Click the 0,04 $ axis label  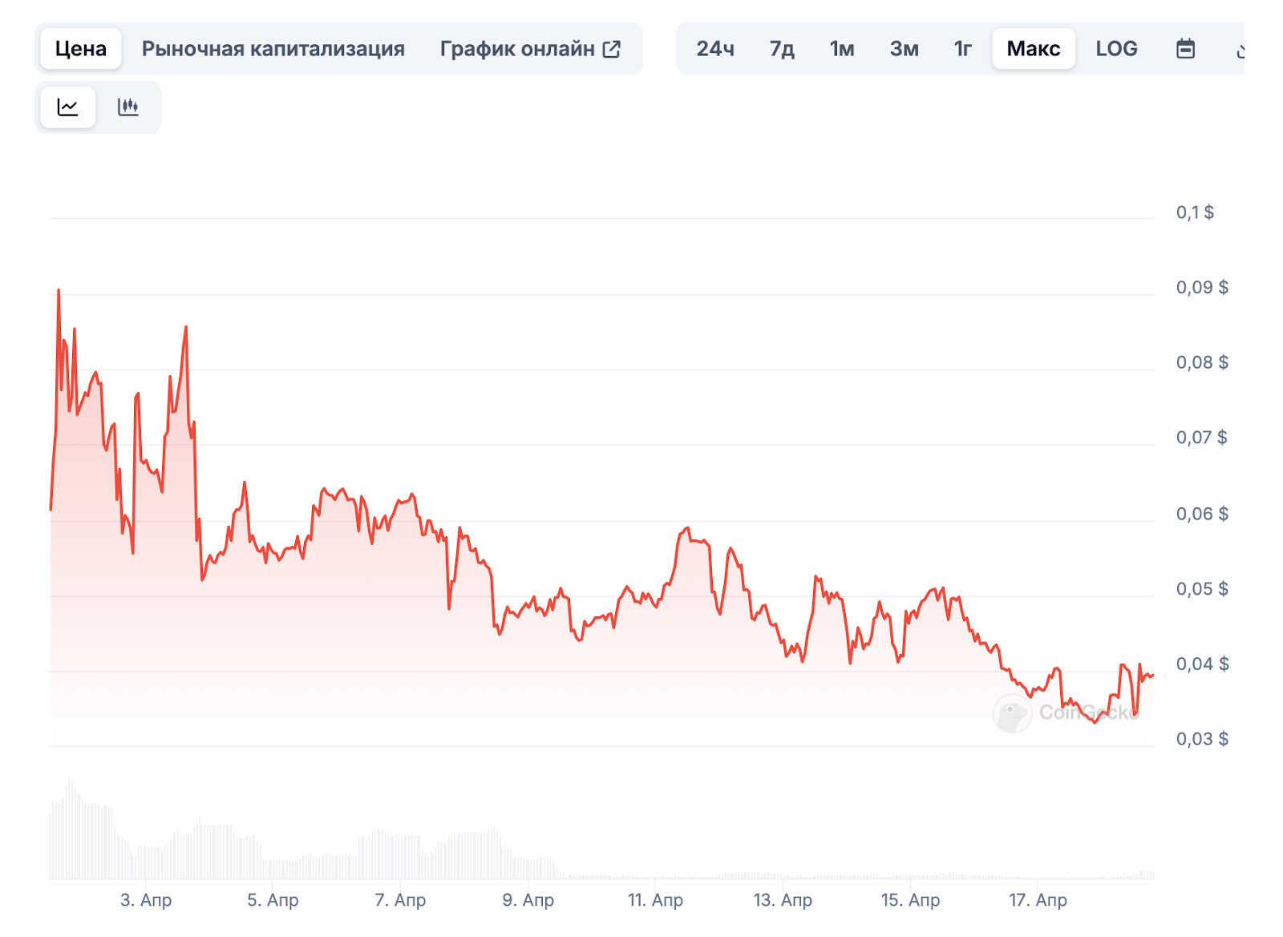tap(1202, 664)
